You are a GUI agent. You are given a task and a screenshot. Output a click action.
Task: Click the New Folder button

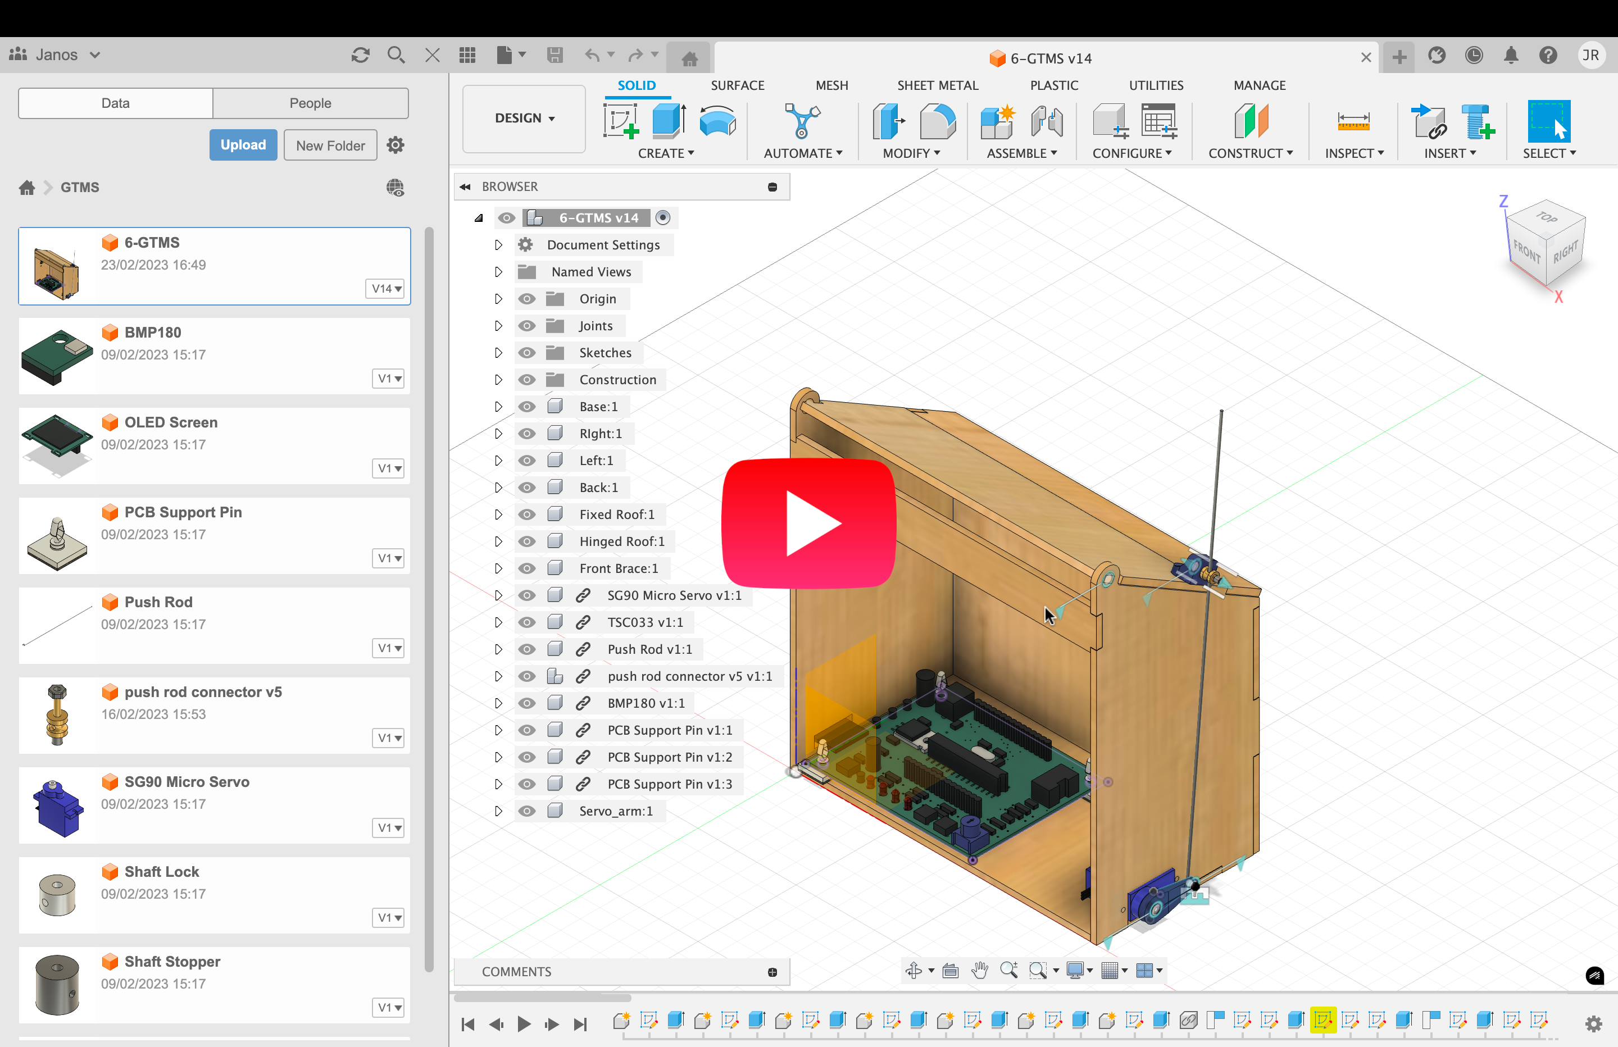click(330, 145)
